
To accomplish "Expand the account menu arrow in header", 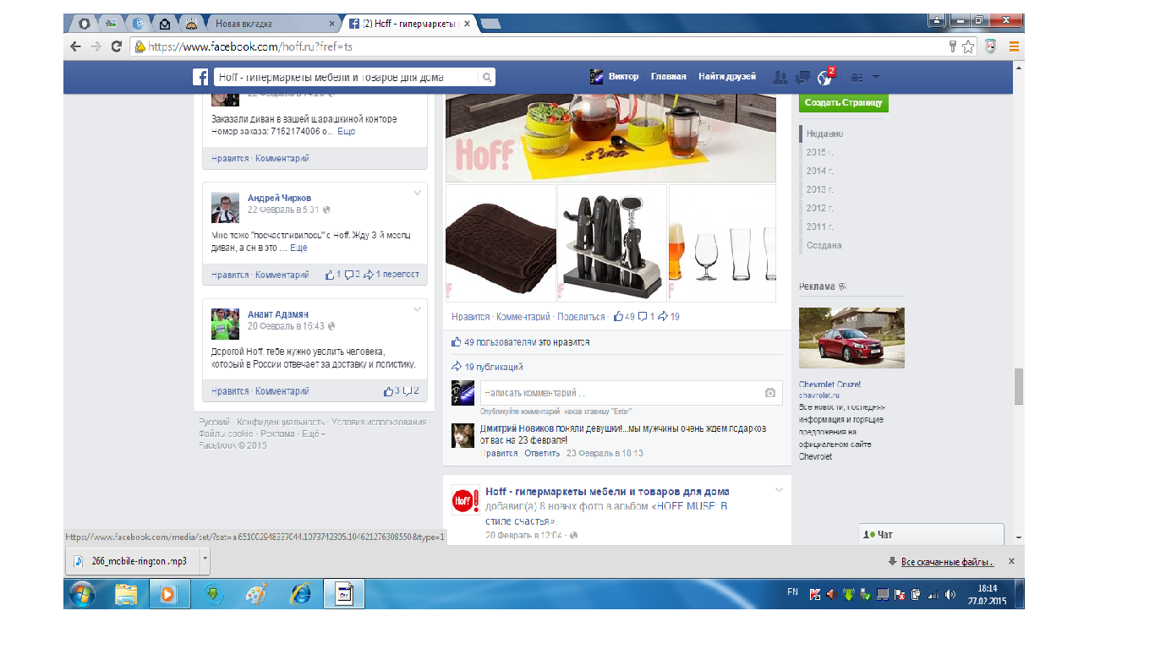I will point(876,78).
